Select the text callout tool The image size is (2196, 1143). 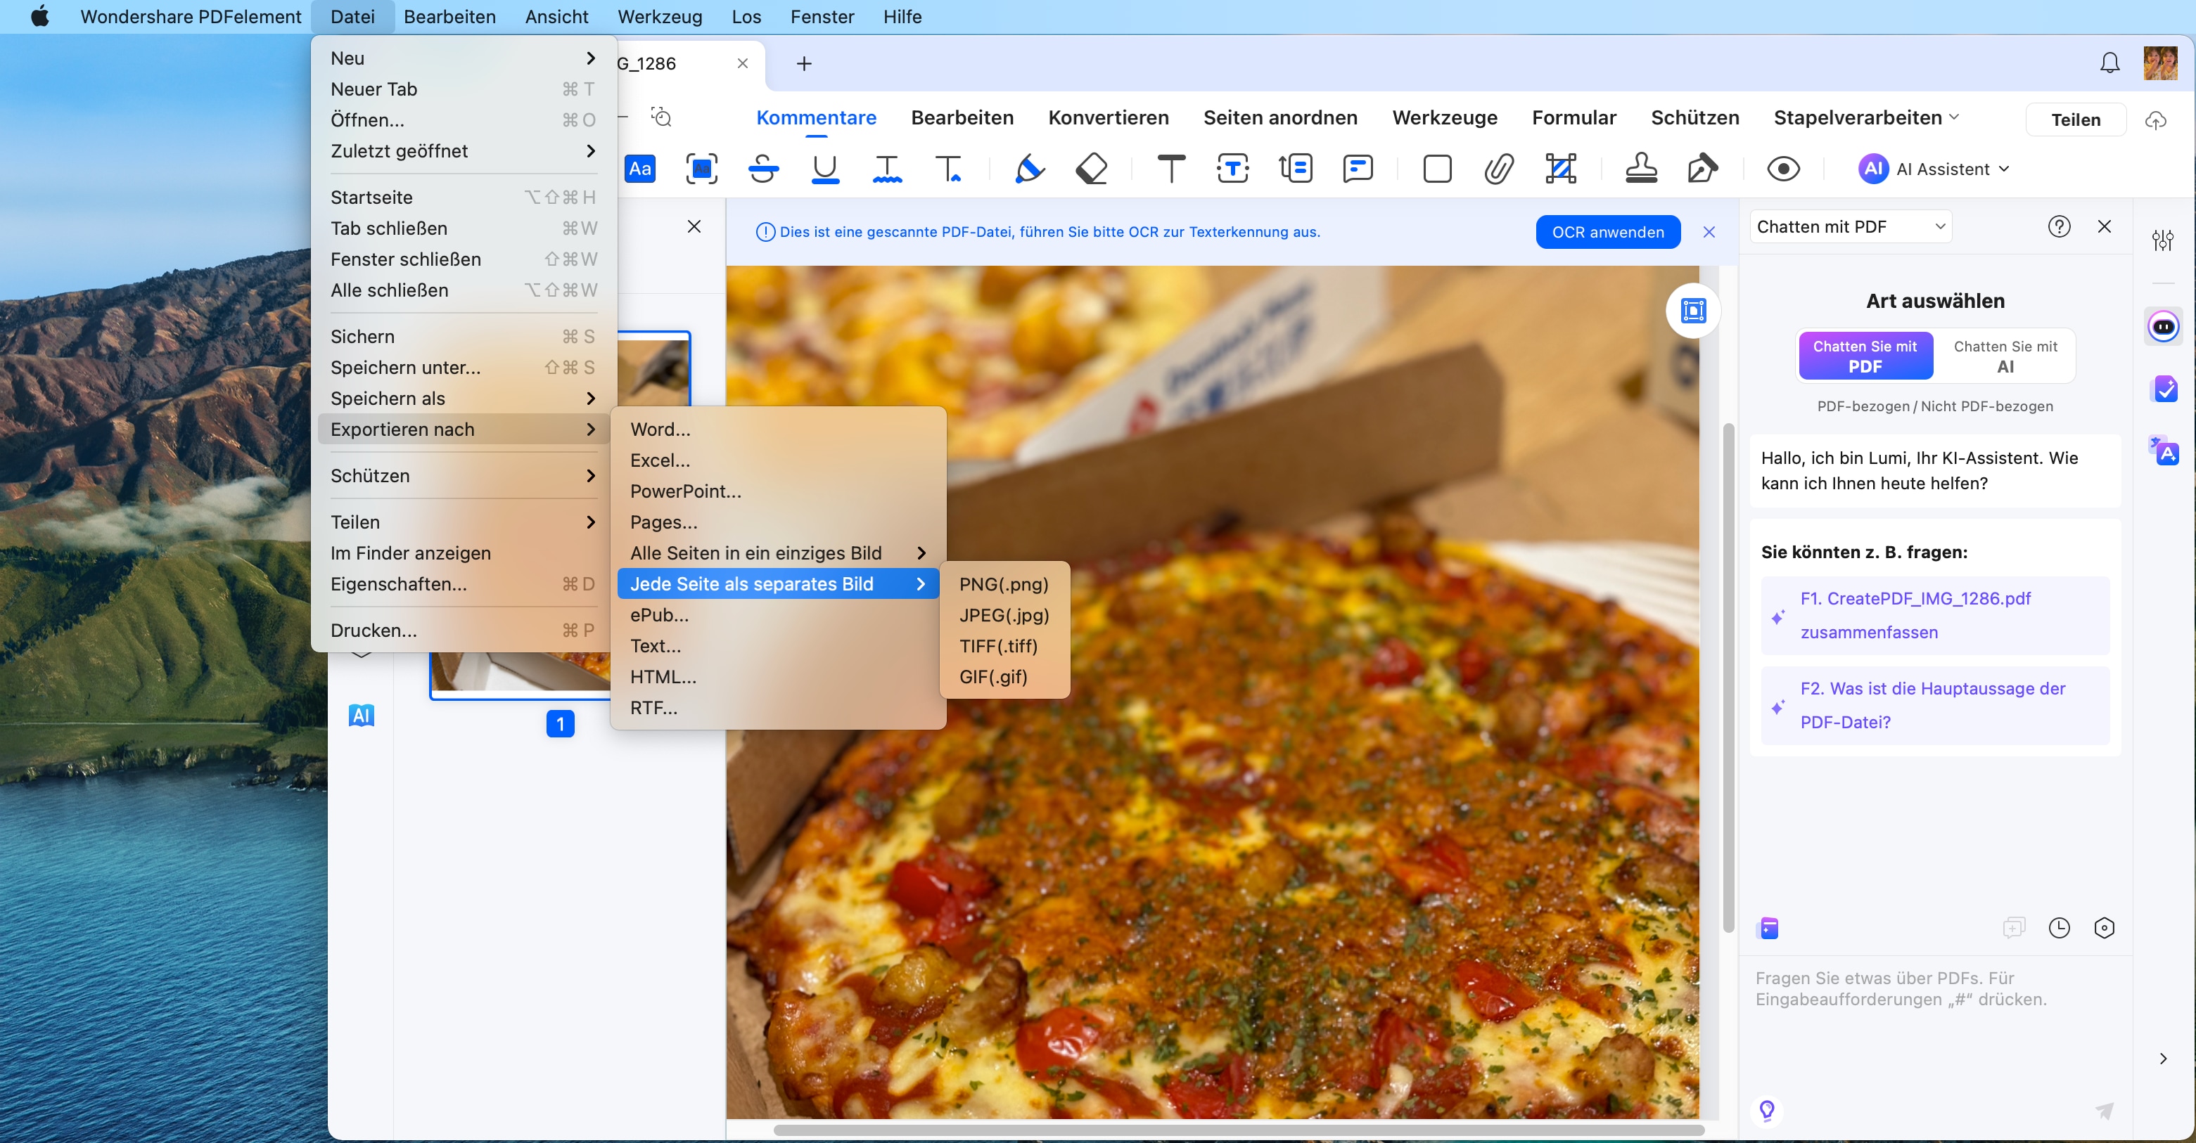tap(1296, 169)
